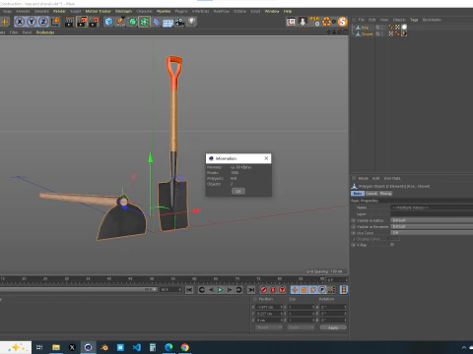Viewport: 473px width, 354px height.
Task: Open Edit Render Settings clapperboard icon
Action: tap(95, 22)
